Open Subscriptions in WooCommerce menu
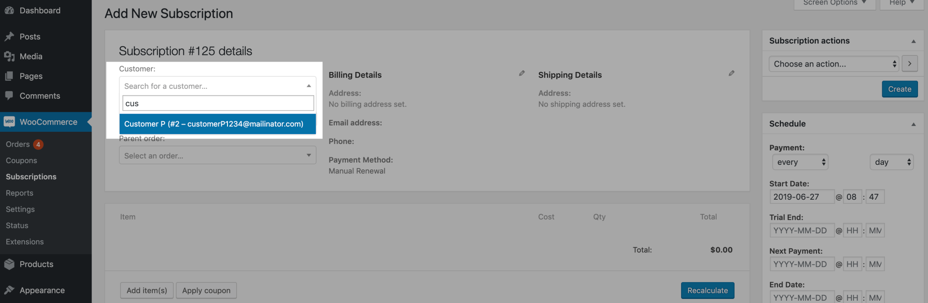This screenshot has height=303, width=928. (x=31, y=177)
